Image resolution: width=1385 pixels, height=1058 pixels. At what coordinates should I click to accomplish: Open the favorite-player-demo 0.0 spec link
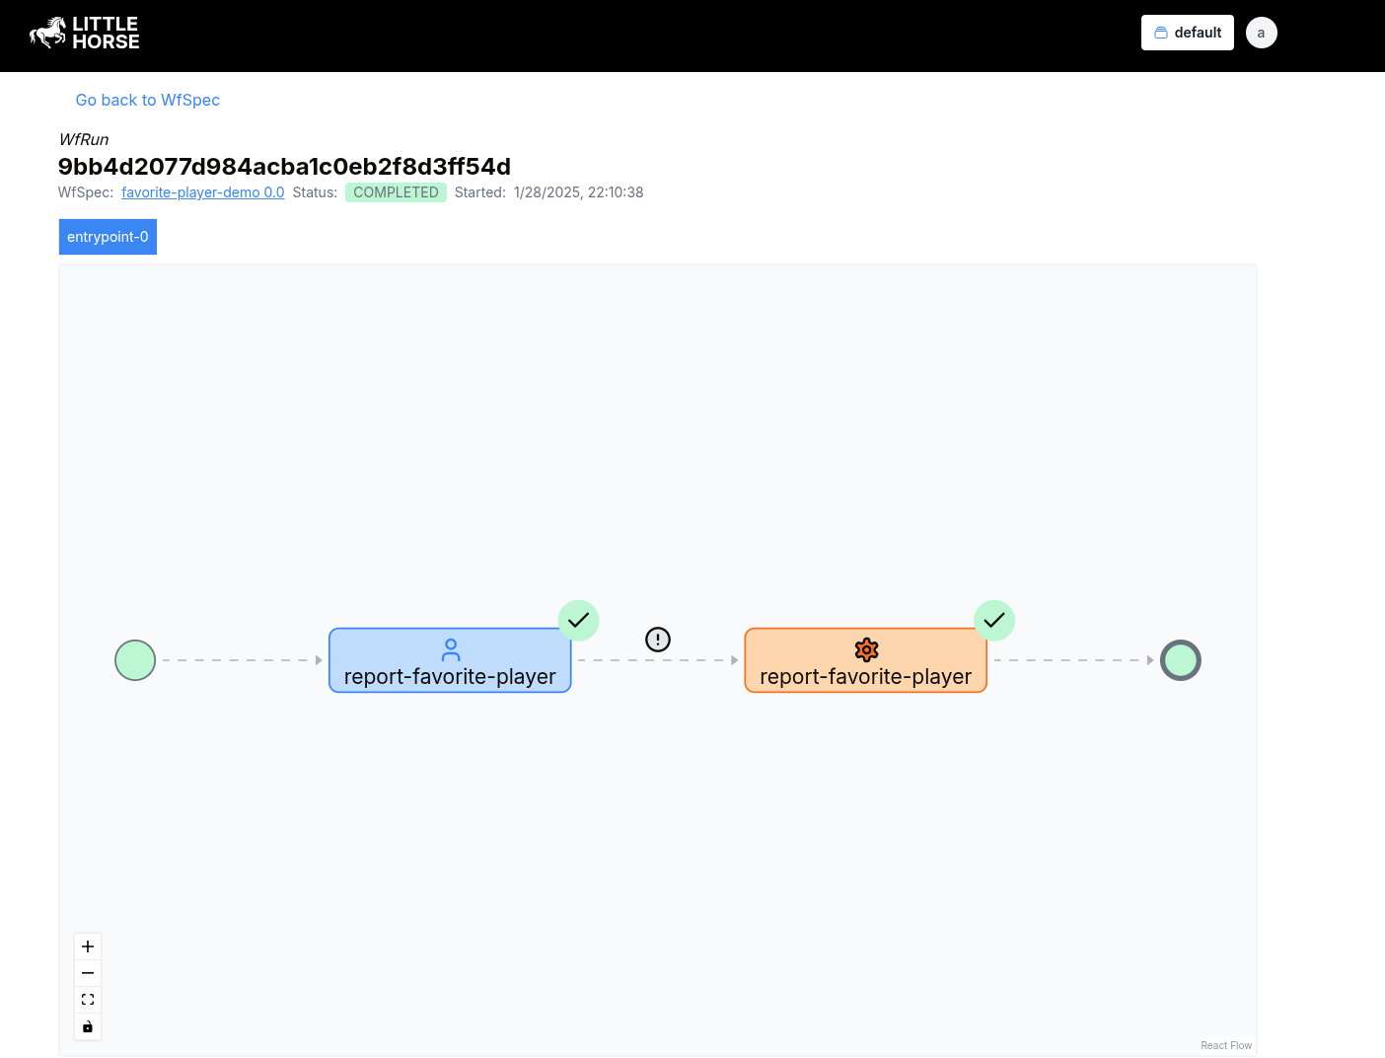pos(202,191)
